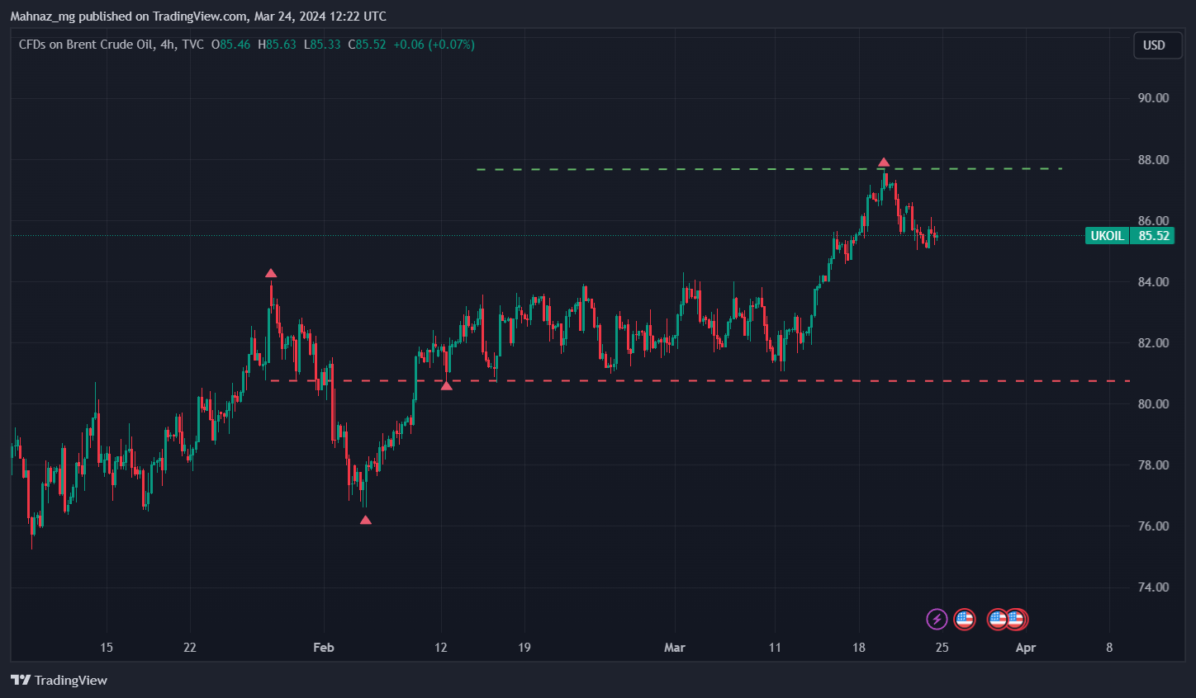Click the 90.00 price axis label

point(1153,98)
